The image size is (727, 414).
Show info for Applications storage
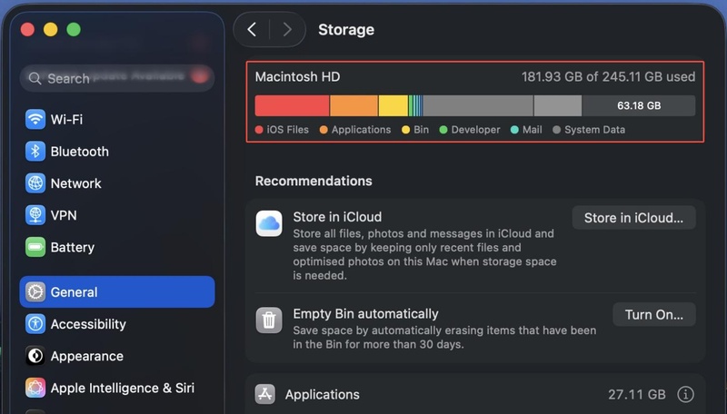[x=686, y=394]
